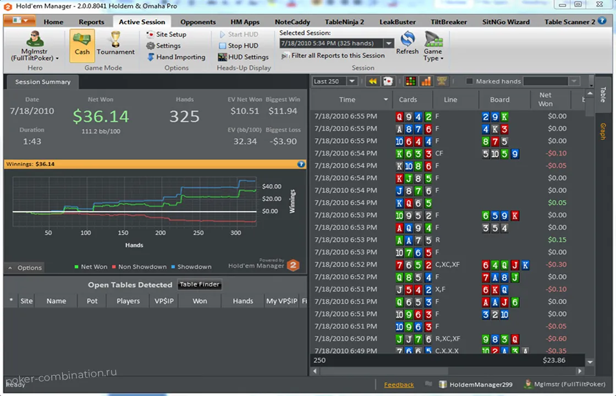
Task: Open the Graph side tab on the right
Action: pos(603,132)
